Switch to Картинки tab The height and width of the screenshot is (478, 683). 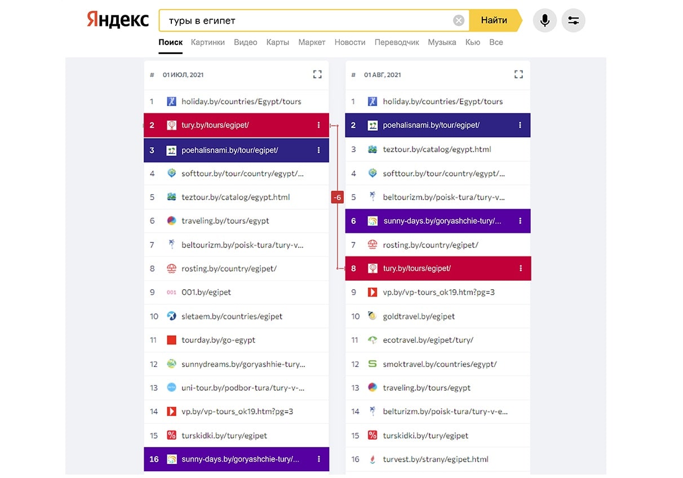(207, 42)
